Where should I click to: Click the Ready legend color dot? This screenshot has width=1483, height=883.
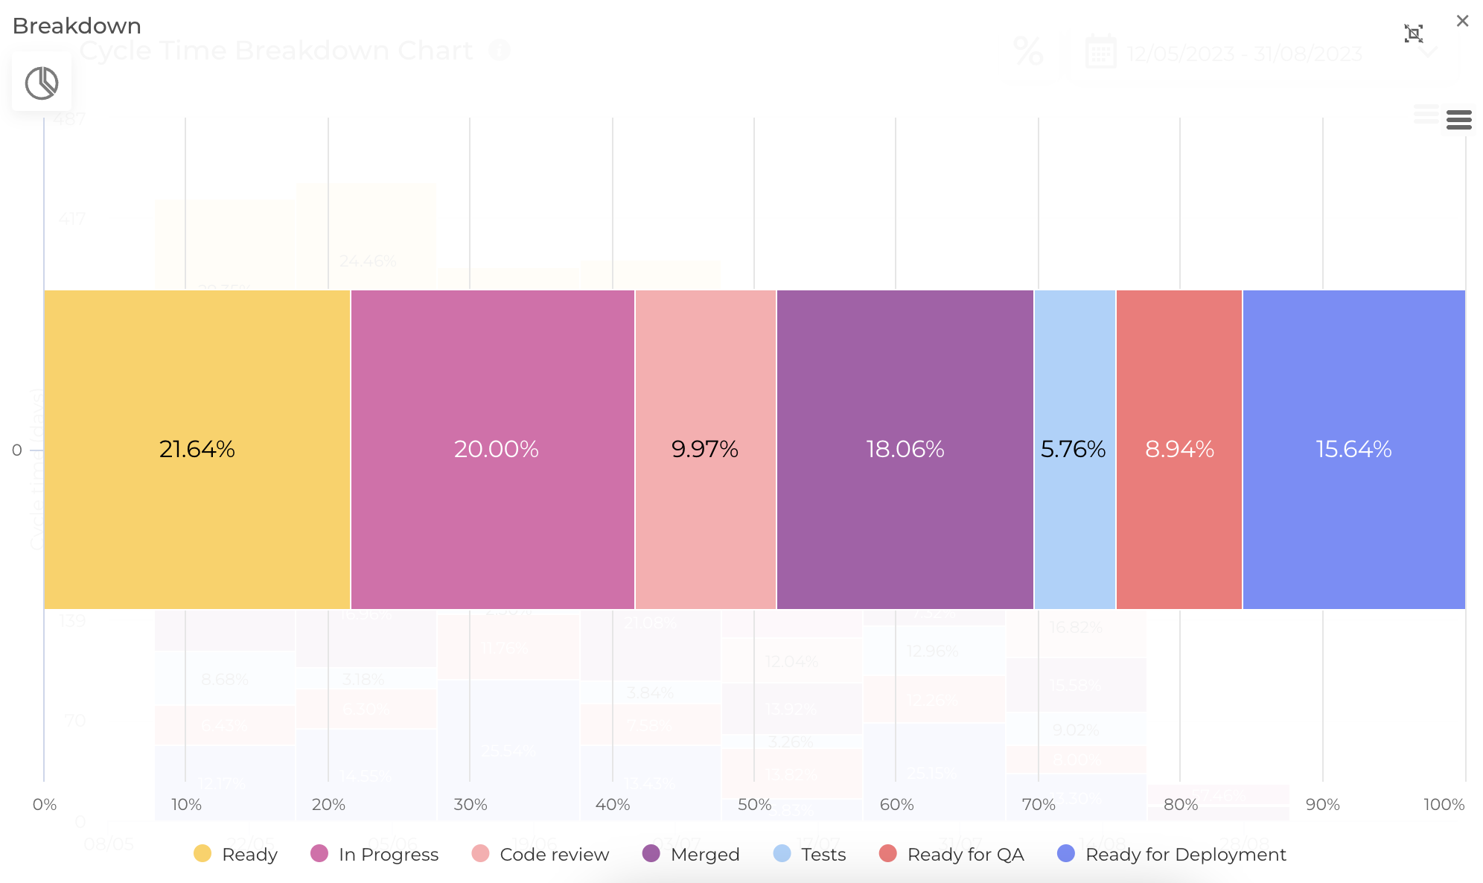[202, 855]
